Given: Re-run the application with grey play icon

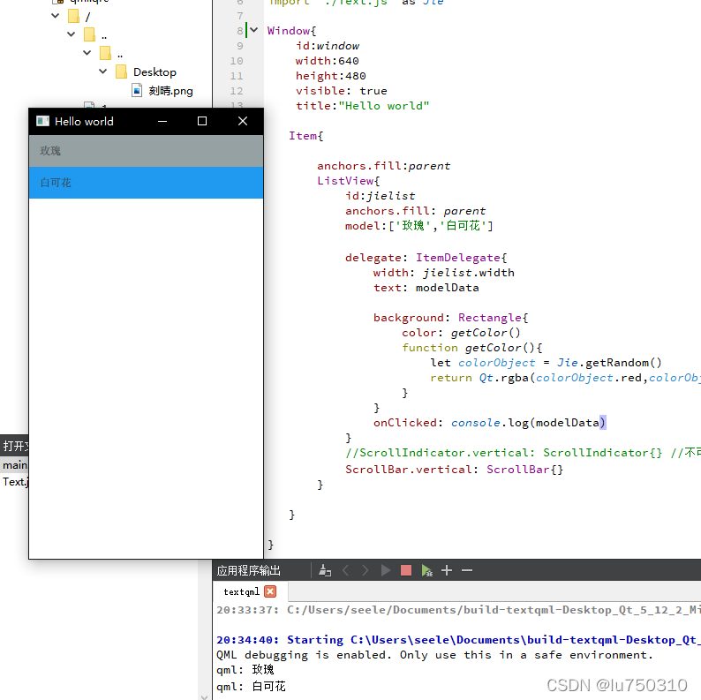Looking at the screenshot, I should pyautogui.click(x=385, y=570).
